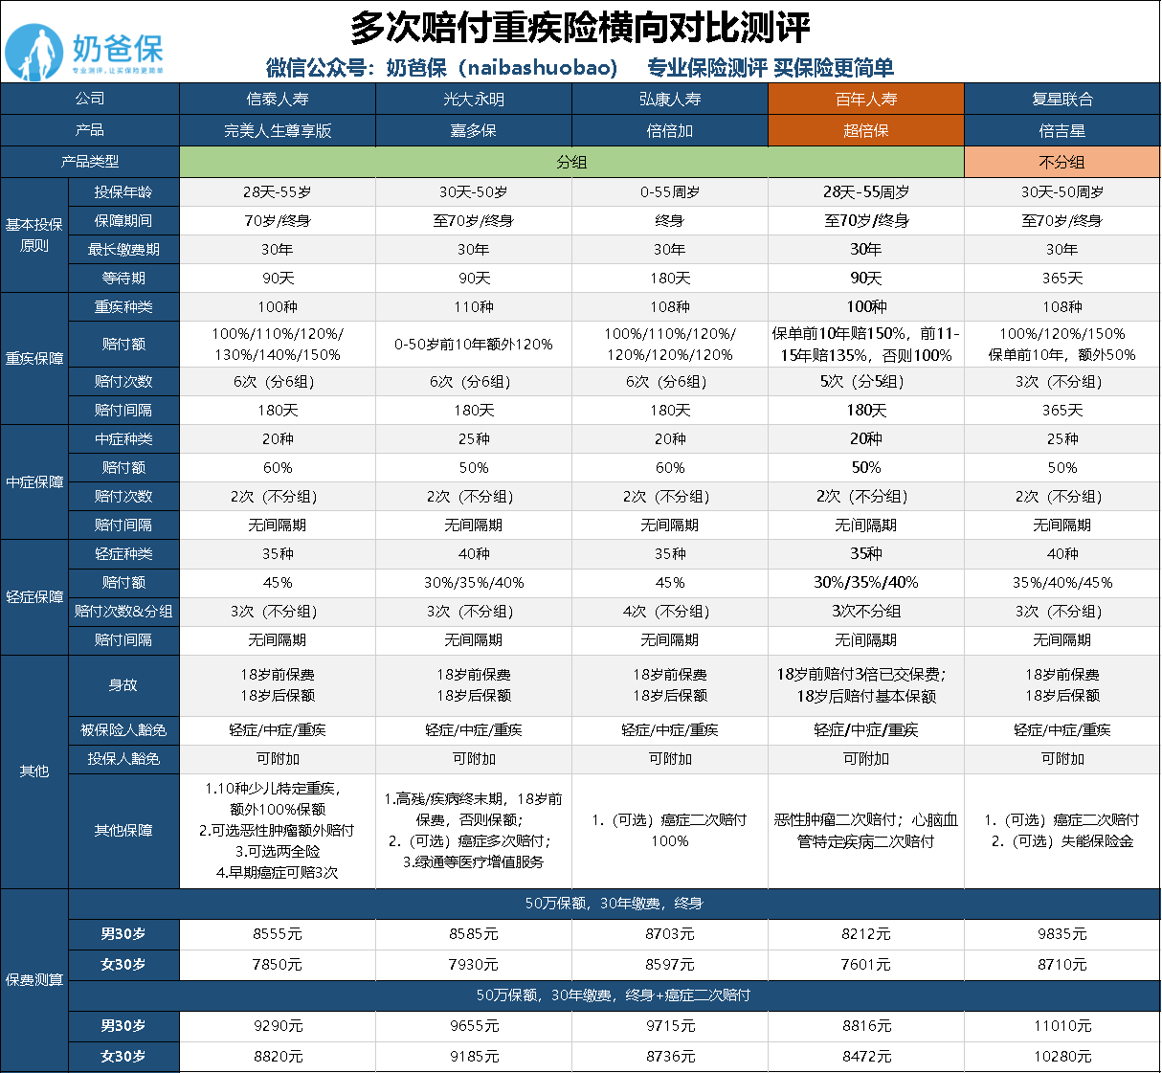Click the 保障期间 row label
Screen dimensions: 1162x1073
[x=123, y=221]
